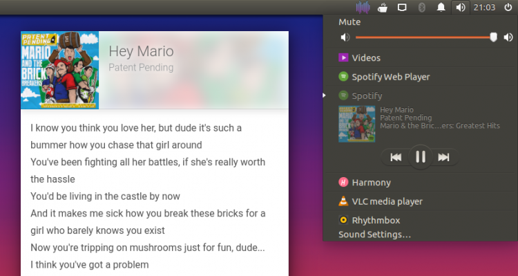
Task: Click the album cover in lyrics window
Action: pos(60,70)
